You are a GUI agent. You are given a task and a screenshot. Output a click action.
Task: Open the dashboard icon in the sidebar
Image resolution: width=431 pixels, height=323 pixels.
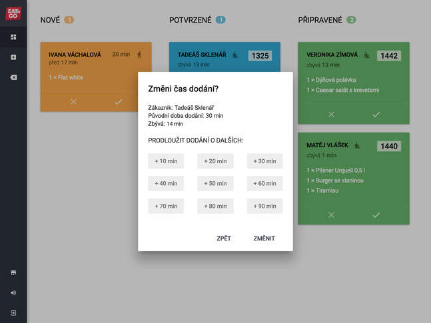click(13, 37)
